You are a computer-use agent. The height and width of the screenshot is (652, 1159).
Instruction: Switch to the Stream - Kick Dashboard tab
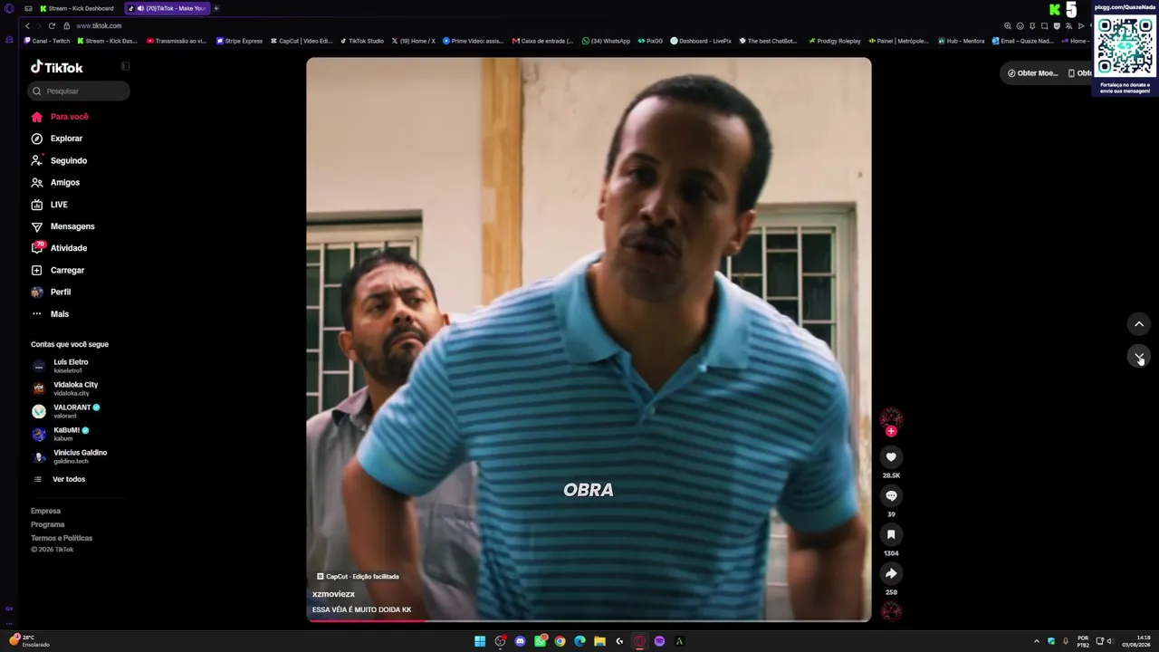click(76, 8)
